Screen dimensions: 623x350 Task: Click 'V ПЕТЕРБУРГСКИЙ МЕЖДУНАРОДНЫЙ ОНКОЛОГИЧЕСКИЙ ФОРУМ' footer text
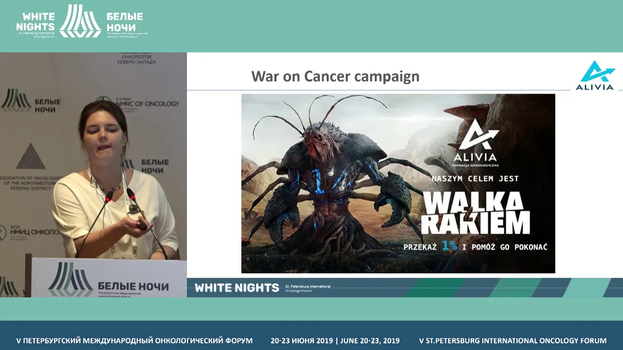[x=134, y=341]
